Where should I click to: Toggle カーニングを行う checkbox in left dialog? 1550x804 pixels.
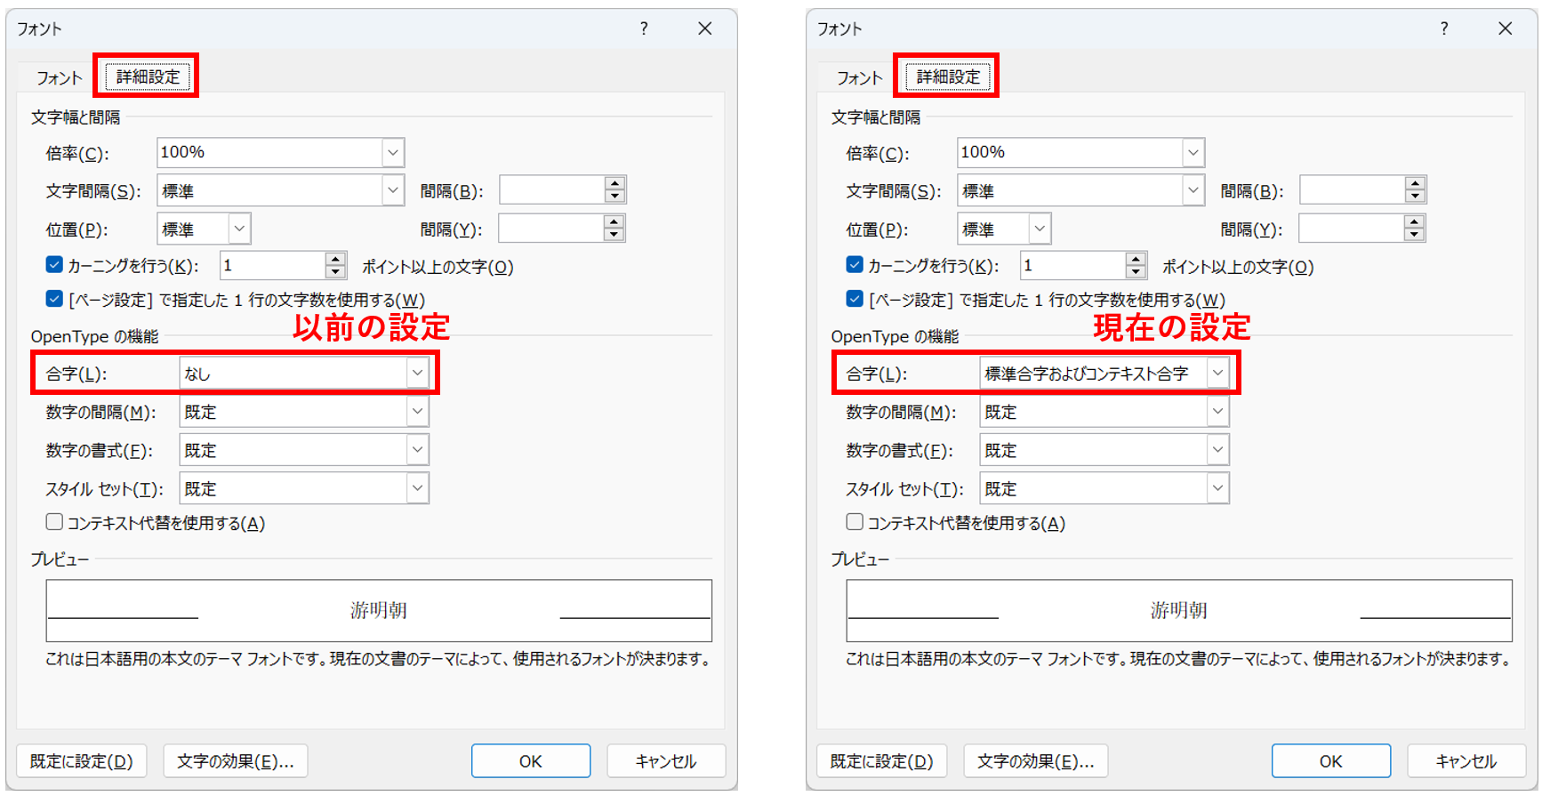tap(54, 265)
